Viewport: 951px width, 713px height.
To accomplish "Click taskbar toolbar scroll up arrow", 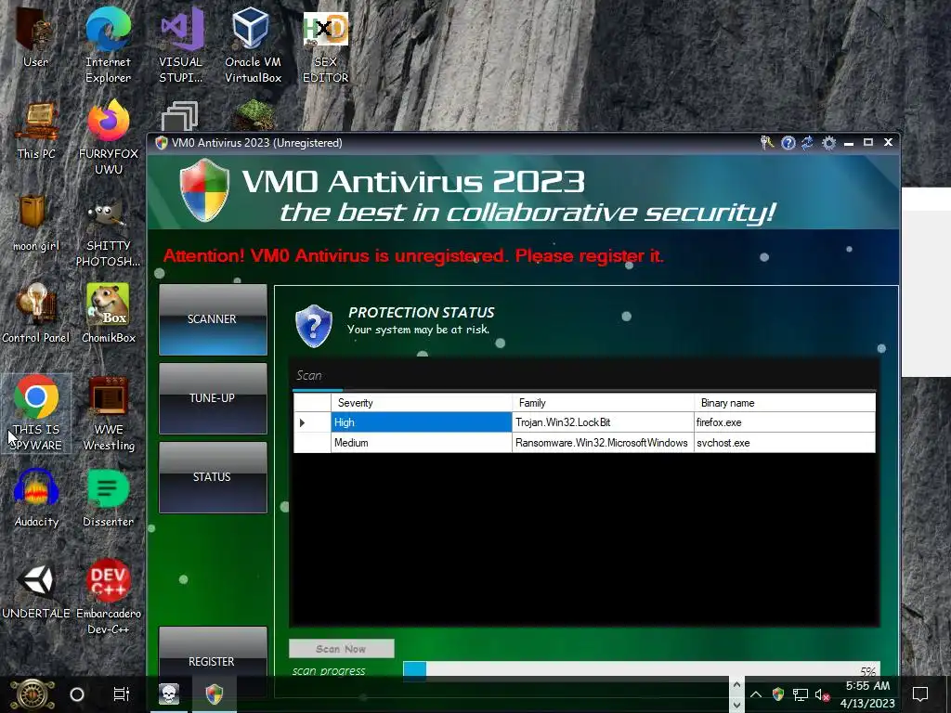I will point(736,684).
